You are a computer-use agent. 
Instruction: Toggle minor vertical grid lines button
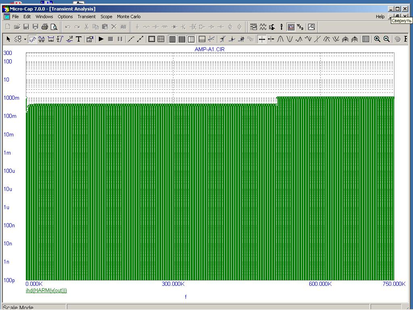(x=191, y=39)
